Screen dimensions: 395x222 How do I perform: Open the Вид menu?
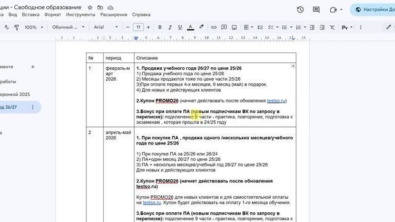tap(12, 15)
